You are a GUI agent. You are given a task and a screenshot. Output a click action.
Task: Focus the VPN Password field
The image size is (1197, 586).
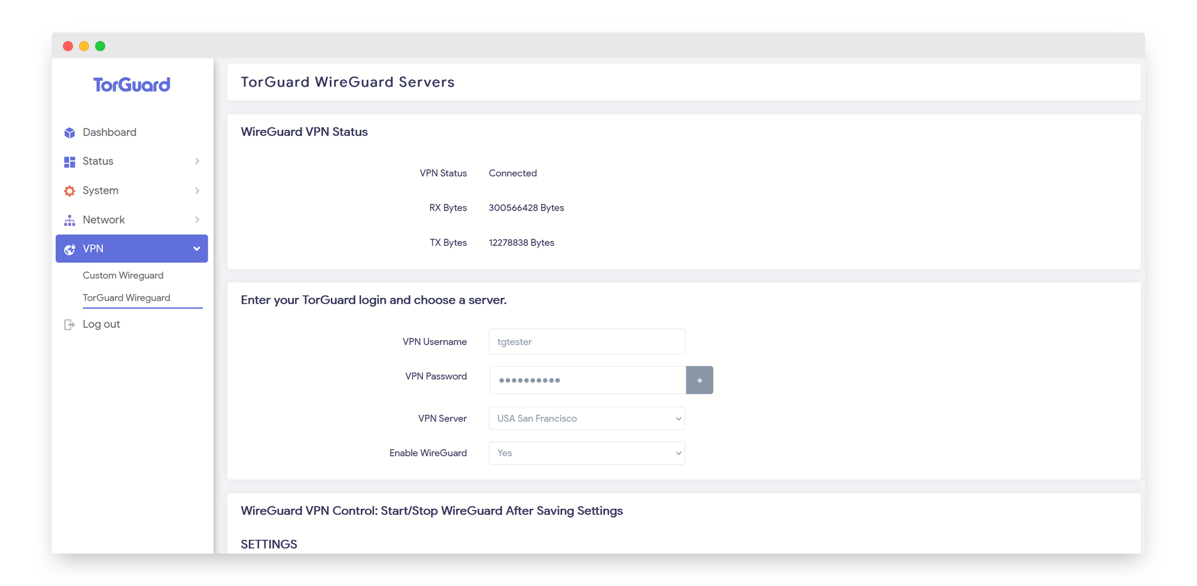588,380
